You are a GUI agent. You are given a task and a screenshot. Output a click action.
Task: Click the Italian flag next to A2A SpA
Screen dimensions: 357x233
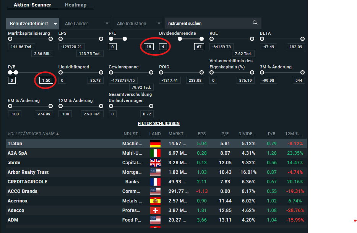[155, 153]
